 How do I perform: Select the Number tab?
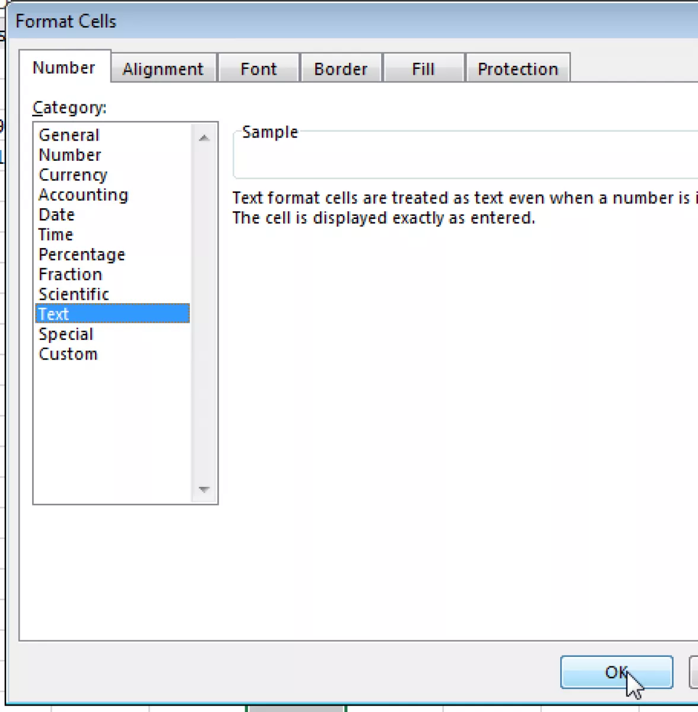coord(64,67)
